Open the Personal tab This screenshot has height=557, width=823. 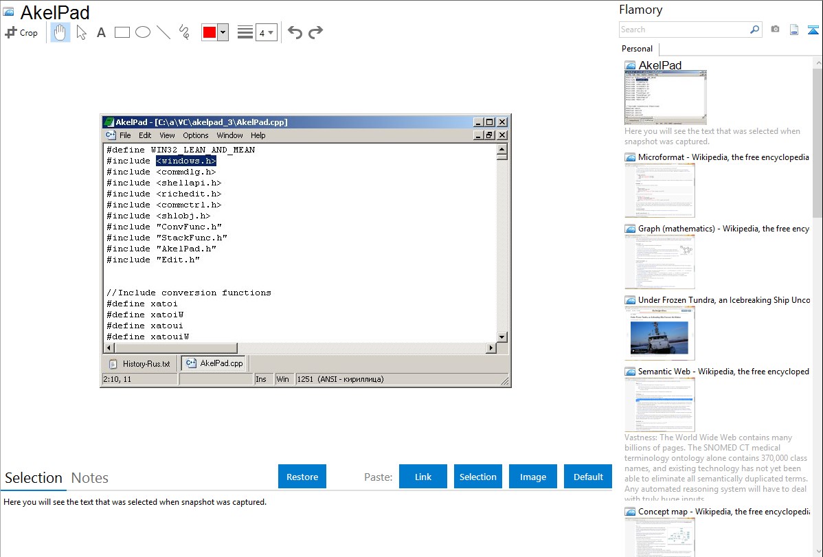(x=637, y=49)
